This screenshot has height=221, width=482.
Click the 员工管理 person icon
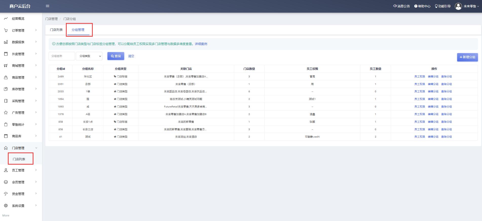pos(6,170)
